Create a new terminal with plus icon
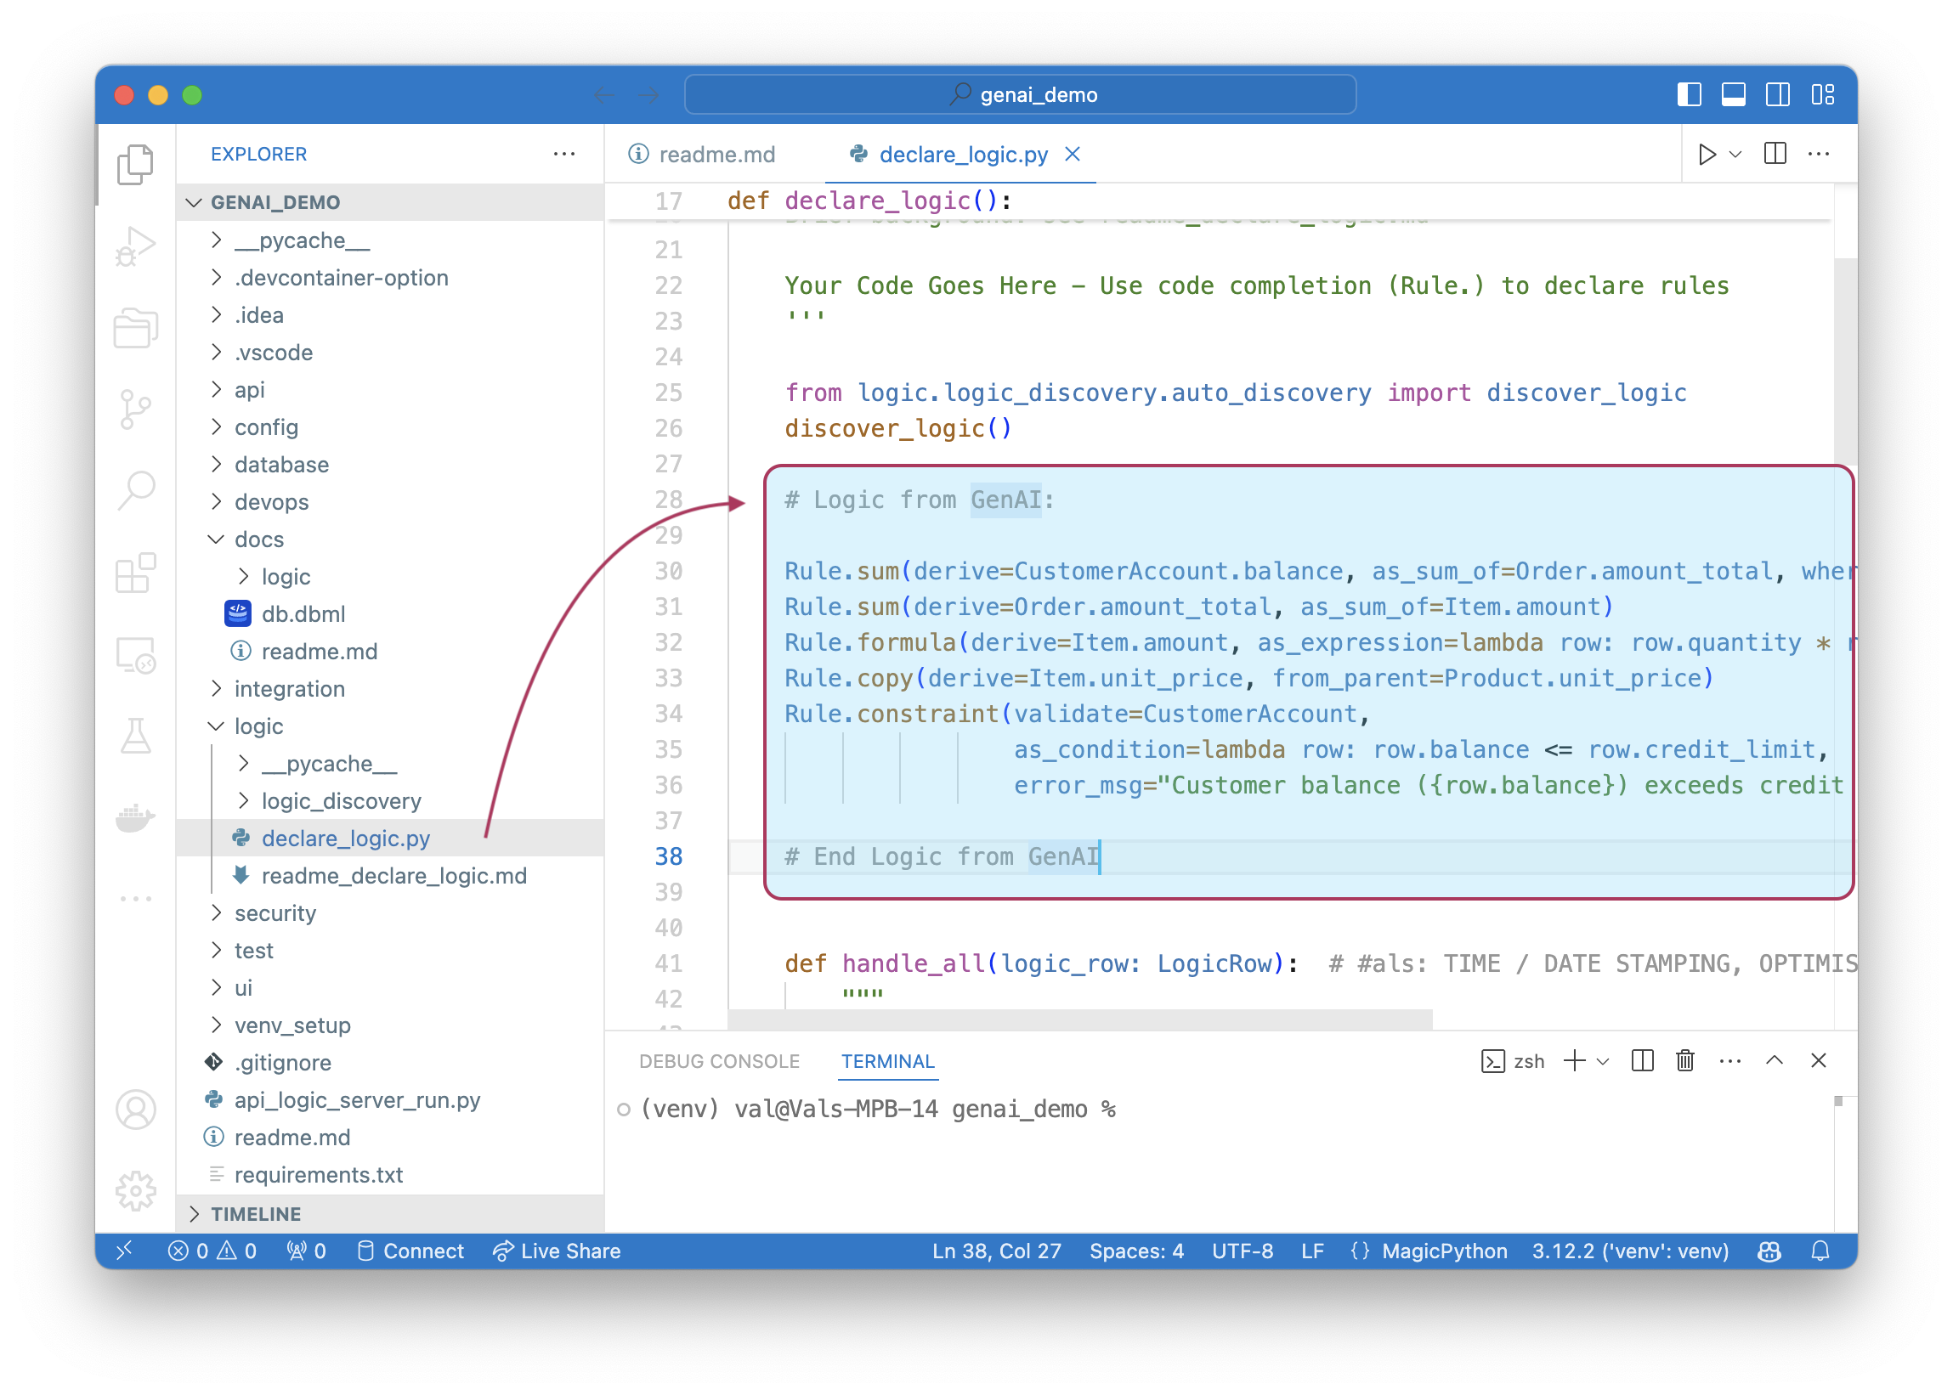 click(x=1574, y=1061)
